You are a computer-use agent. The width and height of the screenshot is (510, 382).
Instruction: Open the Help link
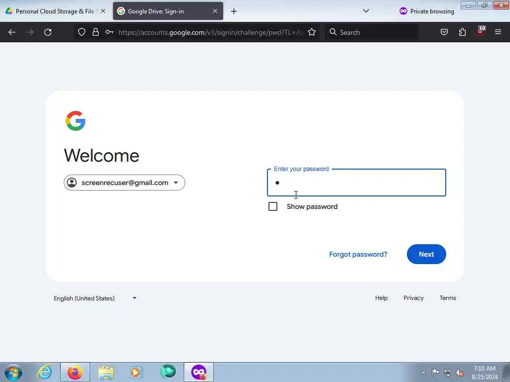point(381,298)
